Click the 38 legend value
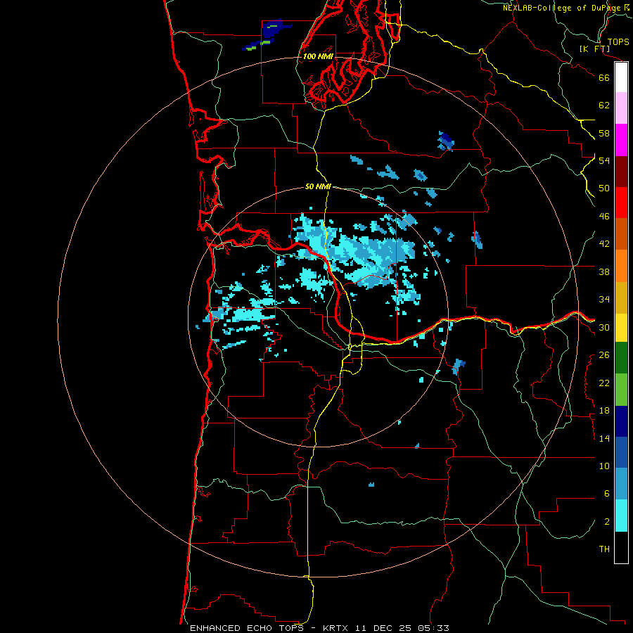The image size is (633, 633). [604, 271]
